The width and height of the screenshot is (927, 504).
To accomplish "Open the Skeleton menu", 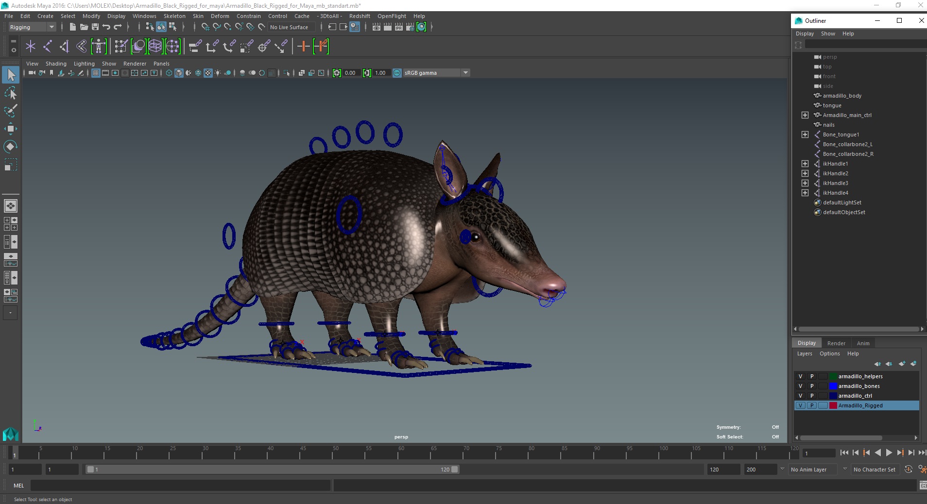I will coord(174,16).
